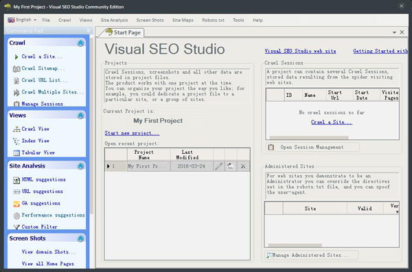Image resolution: width=412 pixels, height=272 pixels.
Task: Open the Screen Shots menu
Action: point(150,20)
